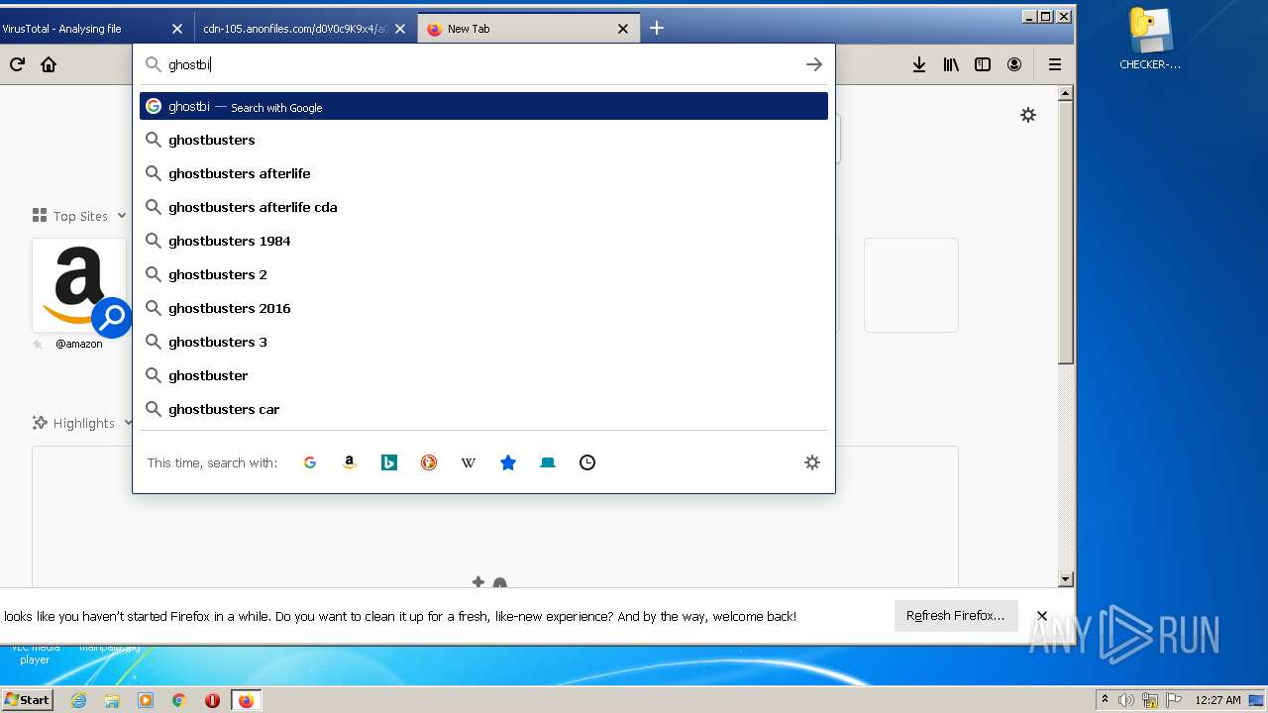Select suggestion 'ghostbusters 2'
The height and width of the screenshot is (713, 1268).
point(483,274)
